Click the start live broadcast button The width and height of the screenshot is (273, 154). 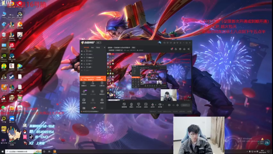(x=185, y=105)
